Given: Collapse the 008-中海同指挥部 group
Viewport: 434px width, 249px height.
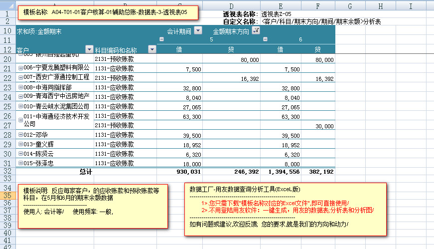Looking at the screenshot, I should click(x=20, y=87).
